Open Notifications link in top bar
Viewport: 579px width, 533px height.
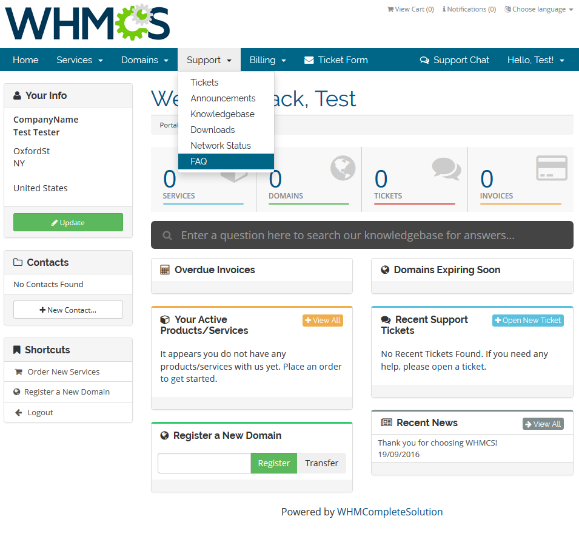pyautogui.click(x=469, y=9)
